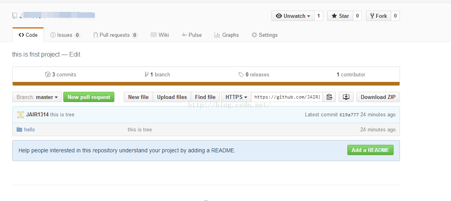Click the Code brackets icon
This screenshot has height=201, width=451.
(21, 35)
